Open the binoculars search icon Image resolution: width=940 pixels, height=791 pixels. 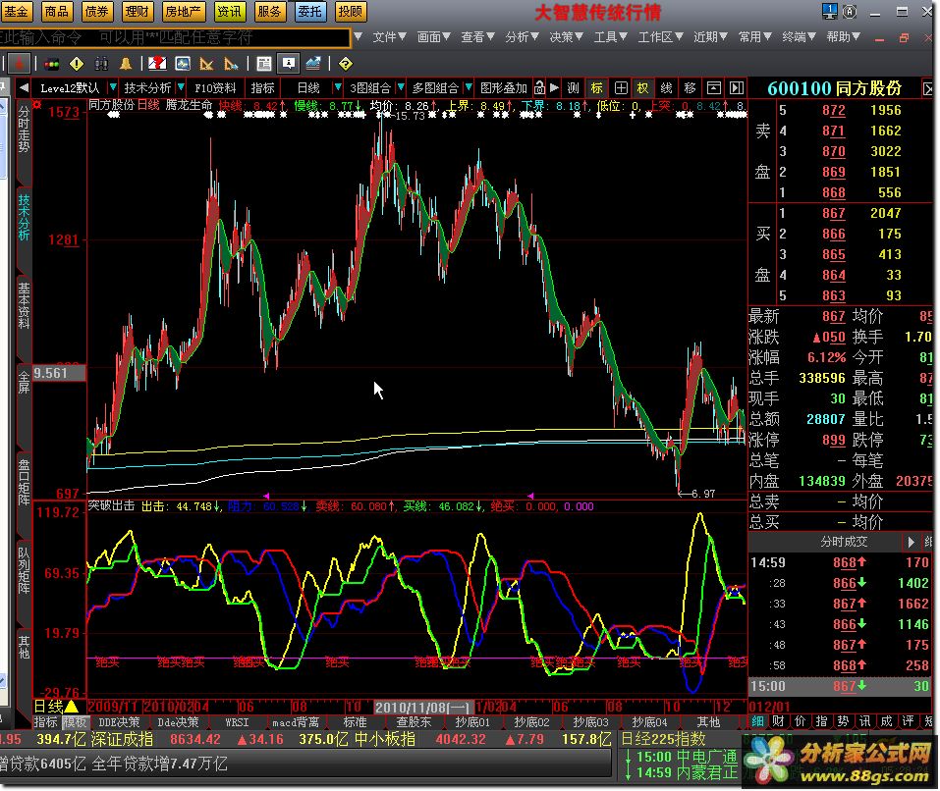coord(101,64)
